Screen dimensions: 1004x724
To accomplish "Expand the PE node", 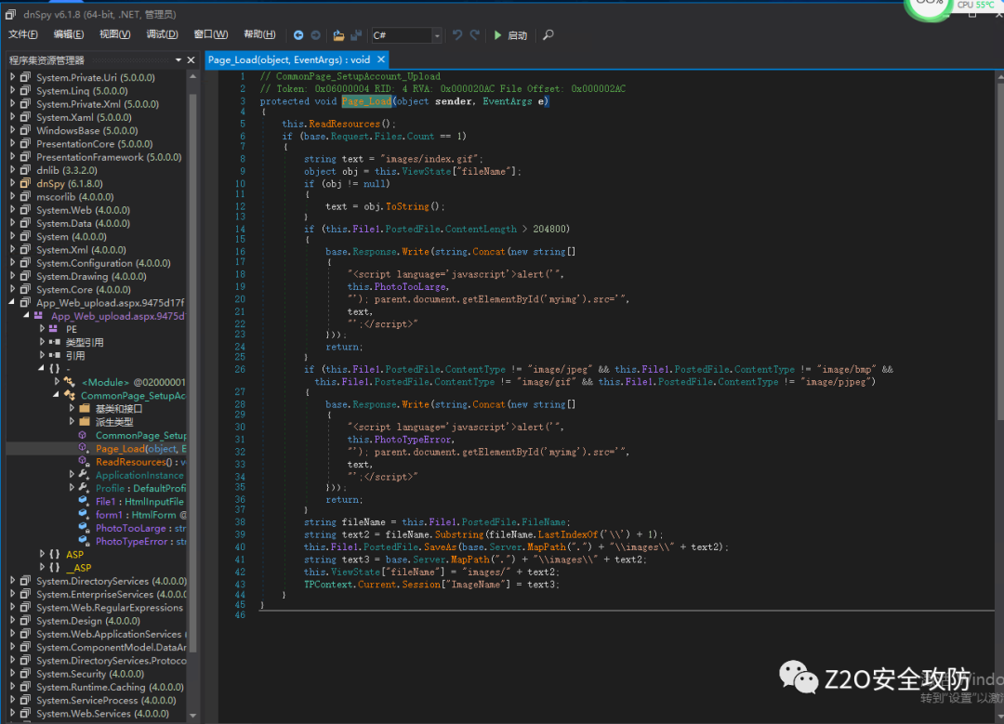I will point(42,328).
